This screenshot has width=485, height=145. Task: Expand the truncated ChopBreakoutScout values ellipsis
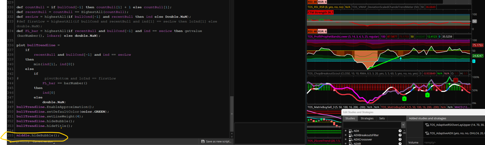[x=470, y=74]
